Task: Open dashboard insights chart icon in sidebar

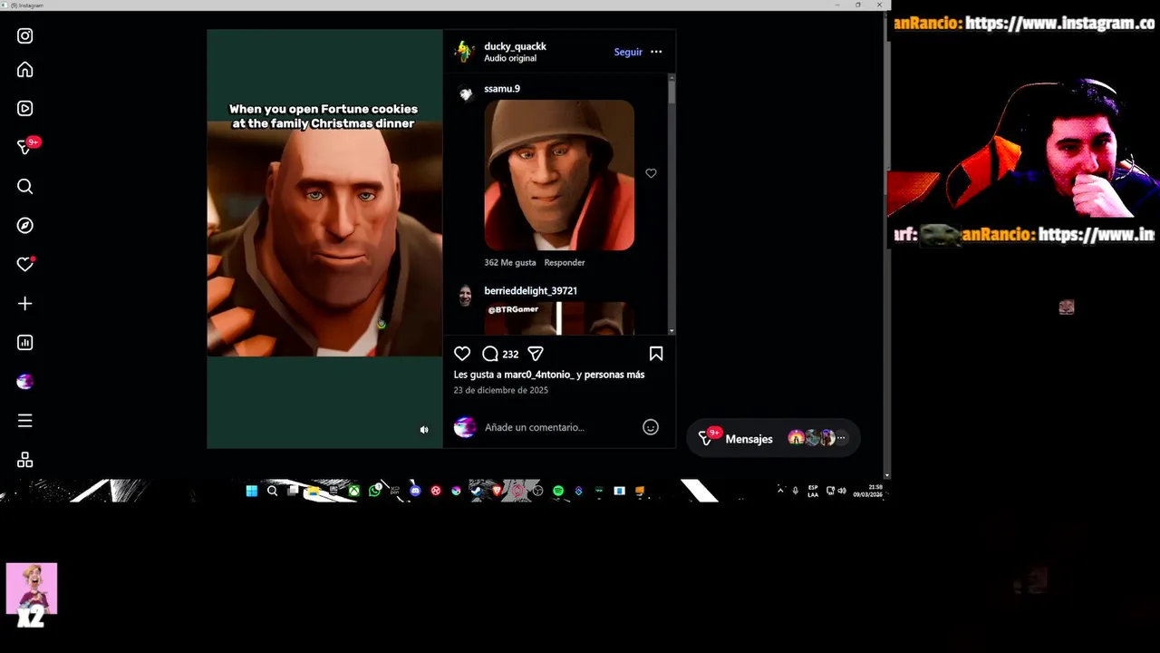Action: pyautogui.click(x=25, y=343)
